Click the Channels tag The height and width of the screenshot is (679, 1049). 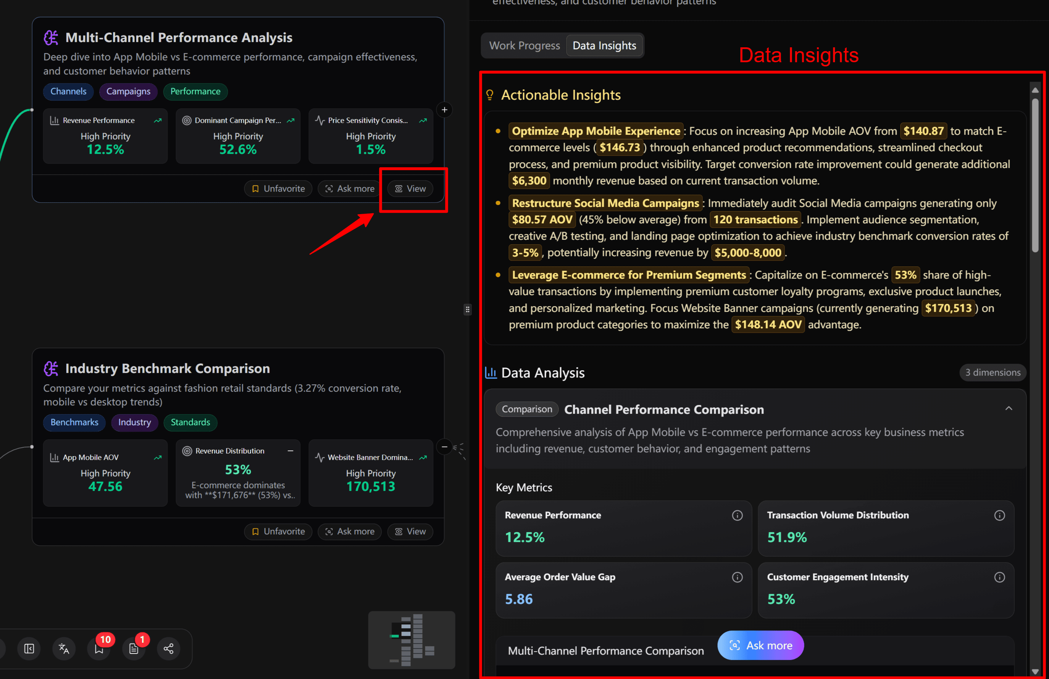pyautogui.click(x=68, y=91)
